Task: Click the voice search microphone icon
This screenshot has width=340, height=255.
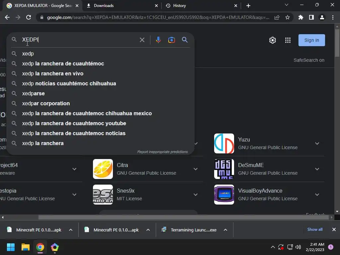Action: point(158,40)
